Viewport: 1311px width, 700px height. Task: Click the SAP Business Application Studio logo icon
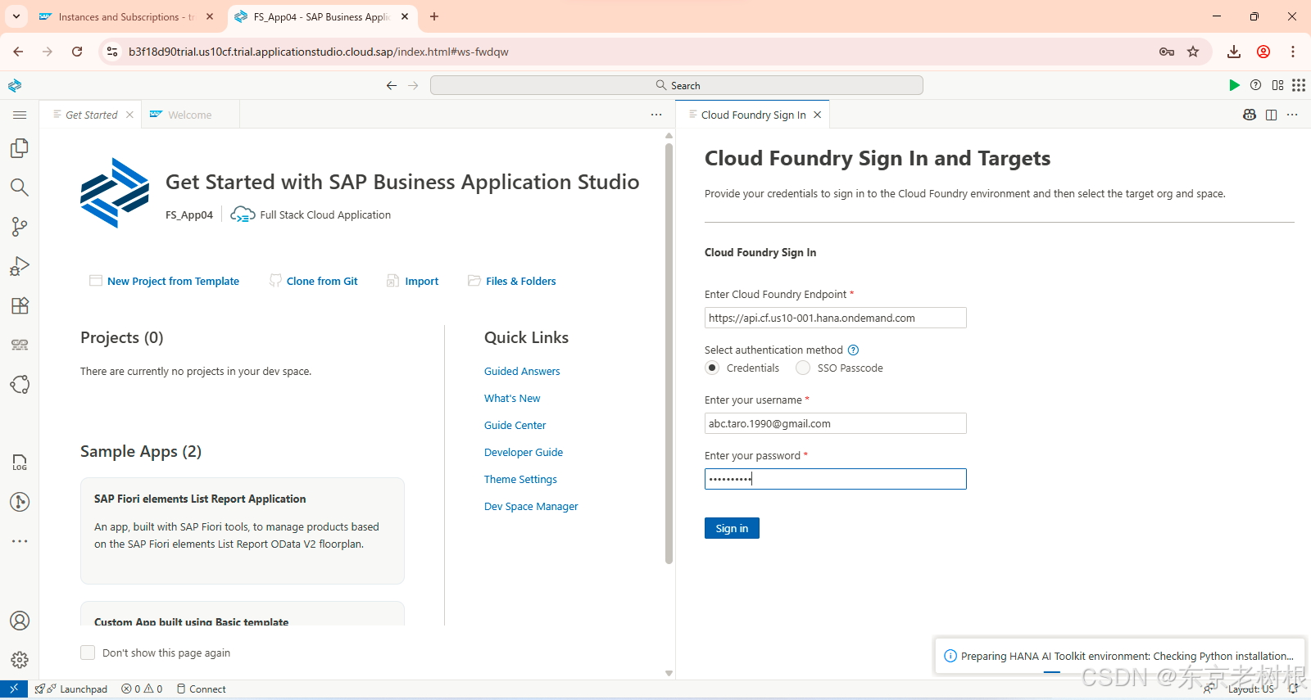click(x=15, y=85)
